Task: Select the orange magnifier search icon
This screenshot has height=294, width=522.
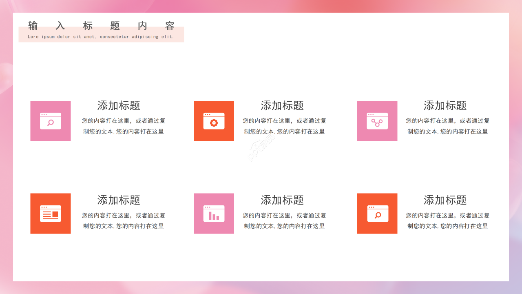Action: 377,213
